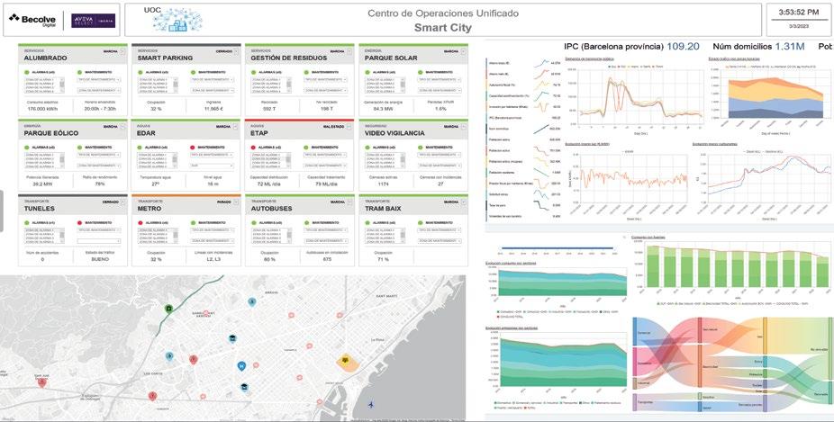The height and width of the screenshot is (422, 834).
Task: Click the BUENO traffic status value
Action: click(x=99, y=259)
